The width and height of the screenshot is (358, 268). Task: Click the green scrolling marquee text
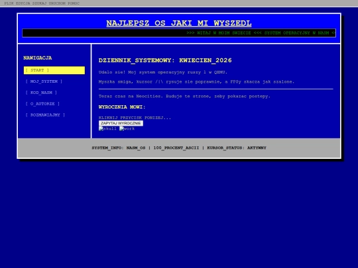pyautogui.click(x=261, y=33)
